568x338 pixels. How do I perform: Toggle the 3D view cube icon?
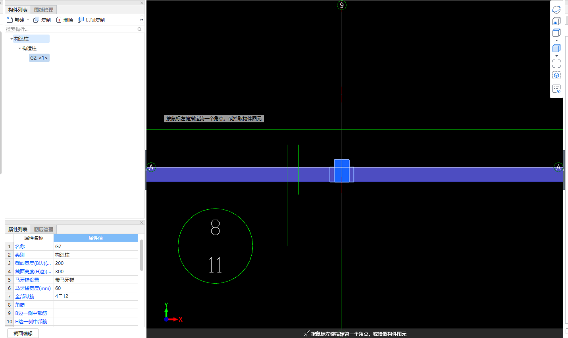tap(556, 21)
